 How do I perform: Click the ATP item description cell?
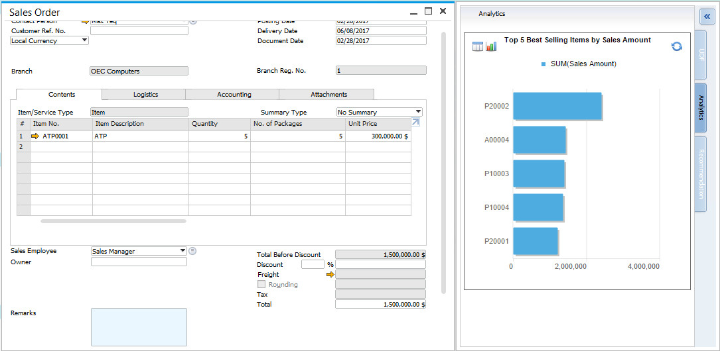pyautogui.click(x=141, y=136)
